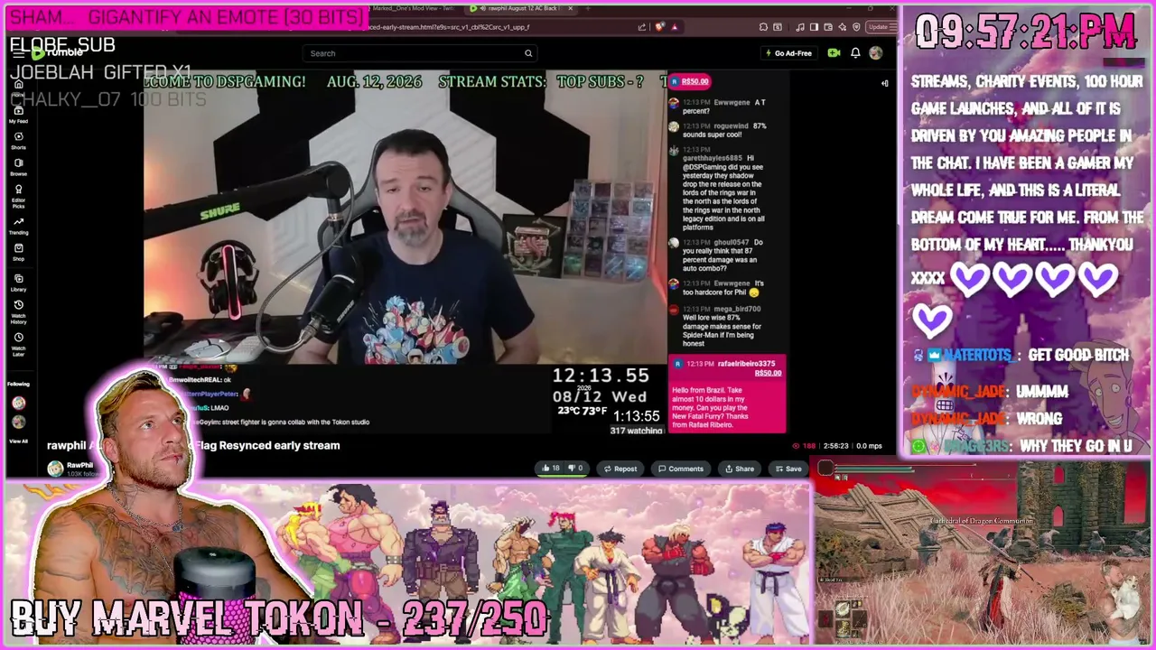This screenshot has height=650, width=1156.
Task: Collapse the live chat panel
Action: (x=885, y=83)
